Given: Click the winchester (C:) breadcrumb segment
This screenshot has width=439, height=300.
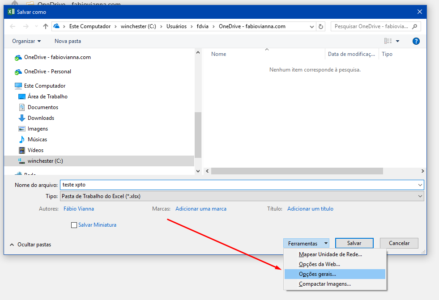Looking at the screenshot, I should pyautogui.click(x=138, y=26).
